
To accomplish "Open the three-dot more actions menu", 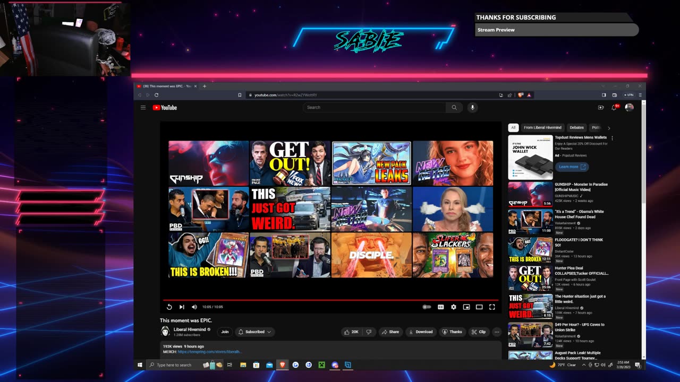I will point(497,332).
